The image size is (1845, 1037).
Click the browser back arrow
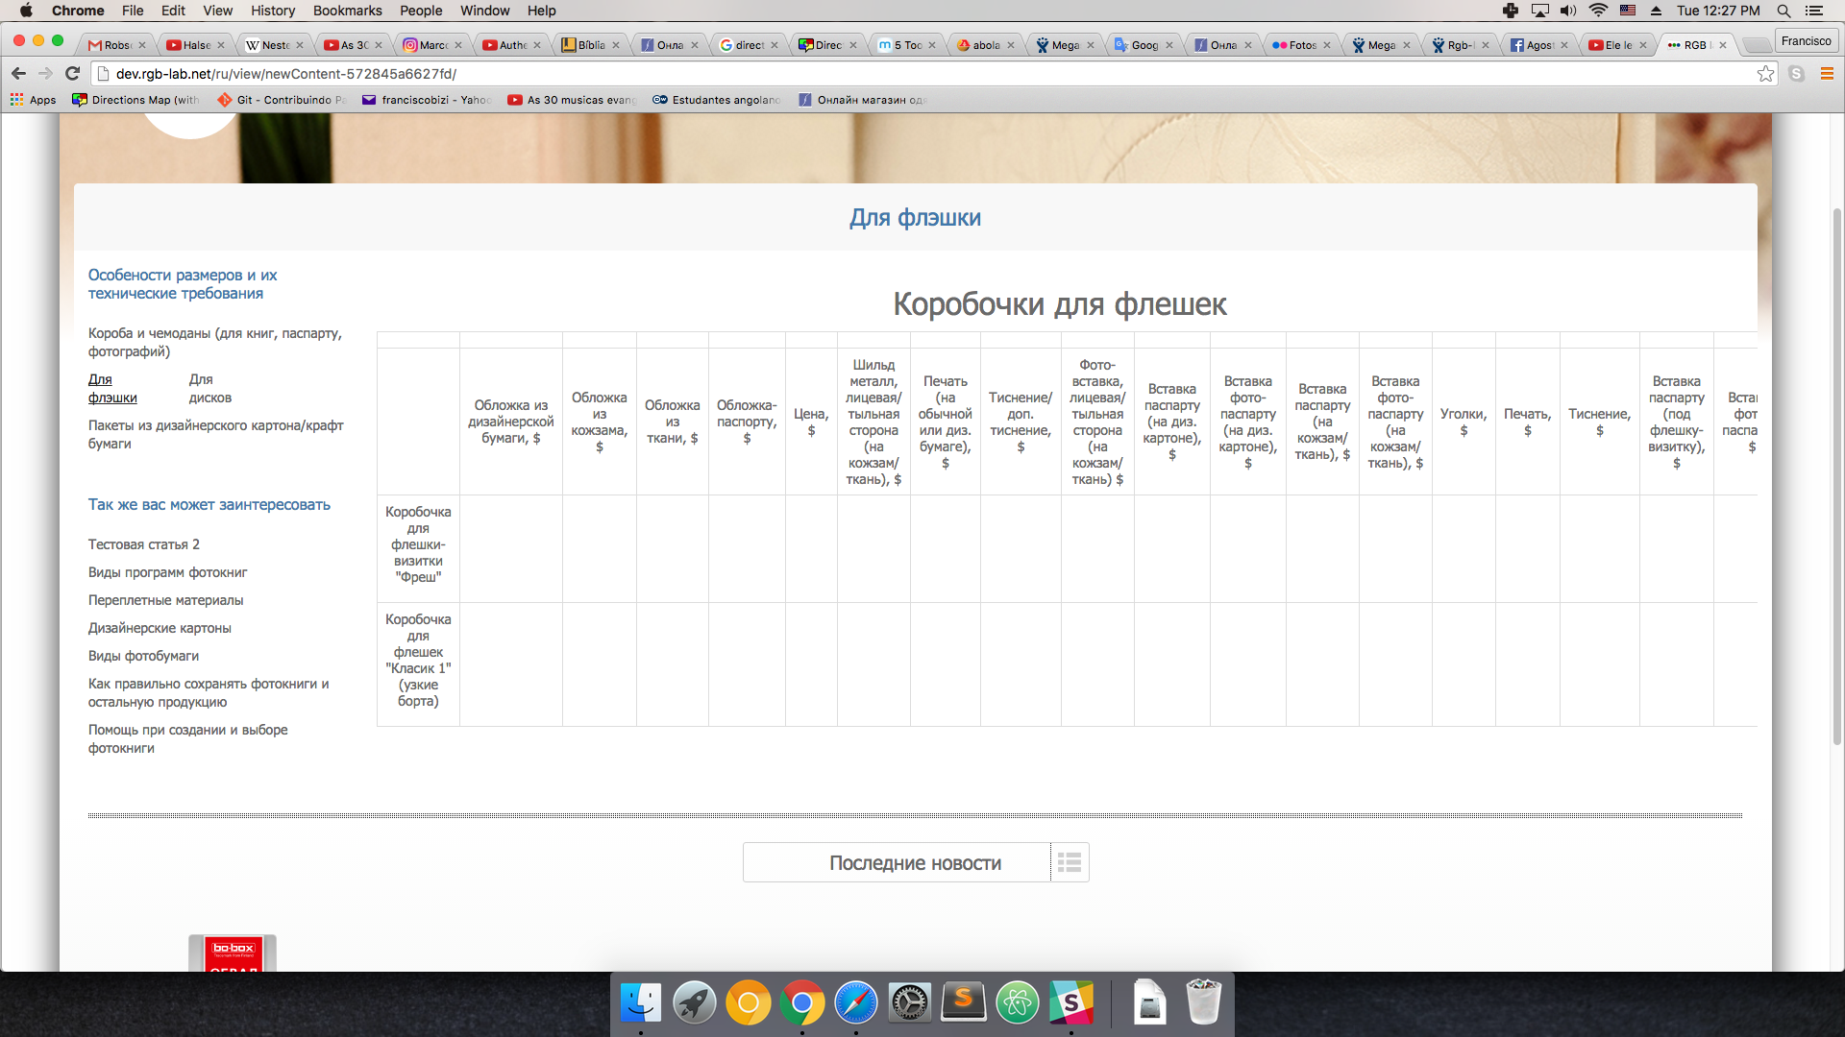(18, 74)
